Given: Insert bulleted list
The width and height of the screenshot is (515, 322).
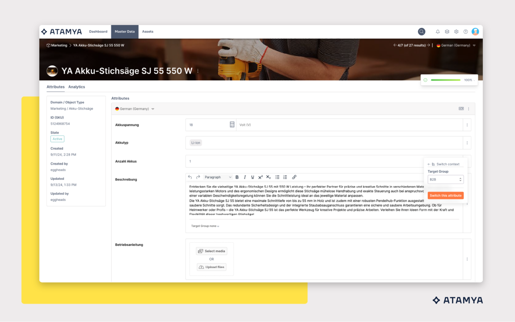Looking at the screenshot, I should pos(277,177).
